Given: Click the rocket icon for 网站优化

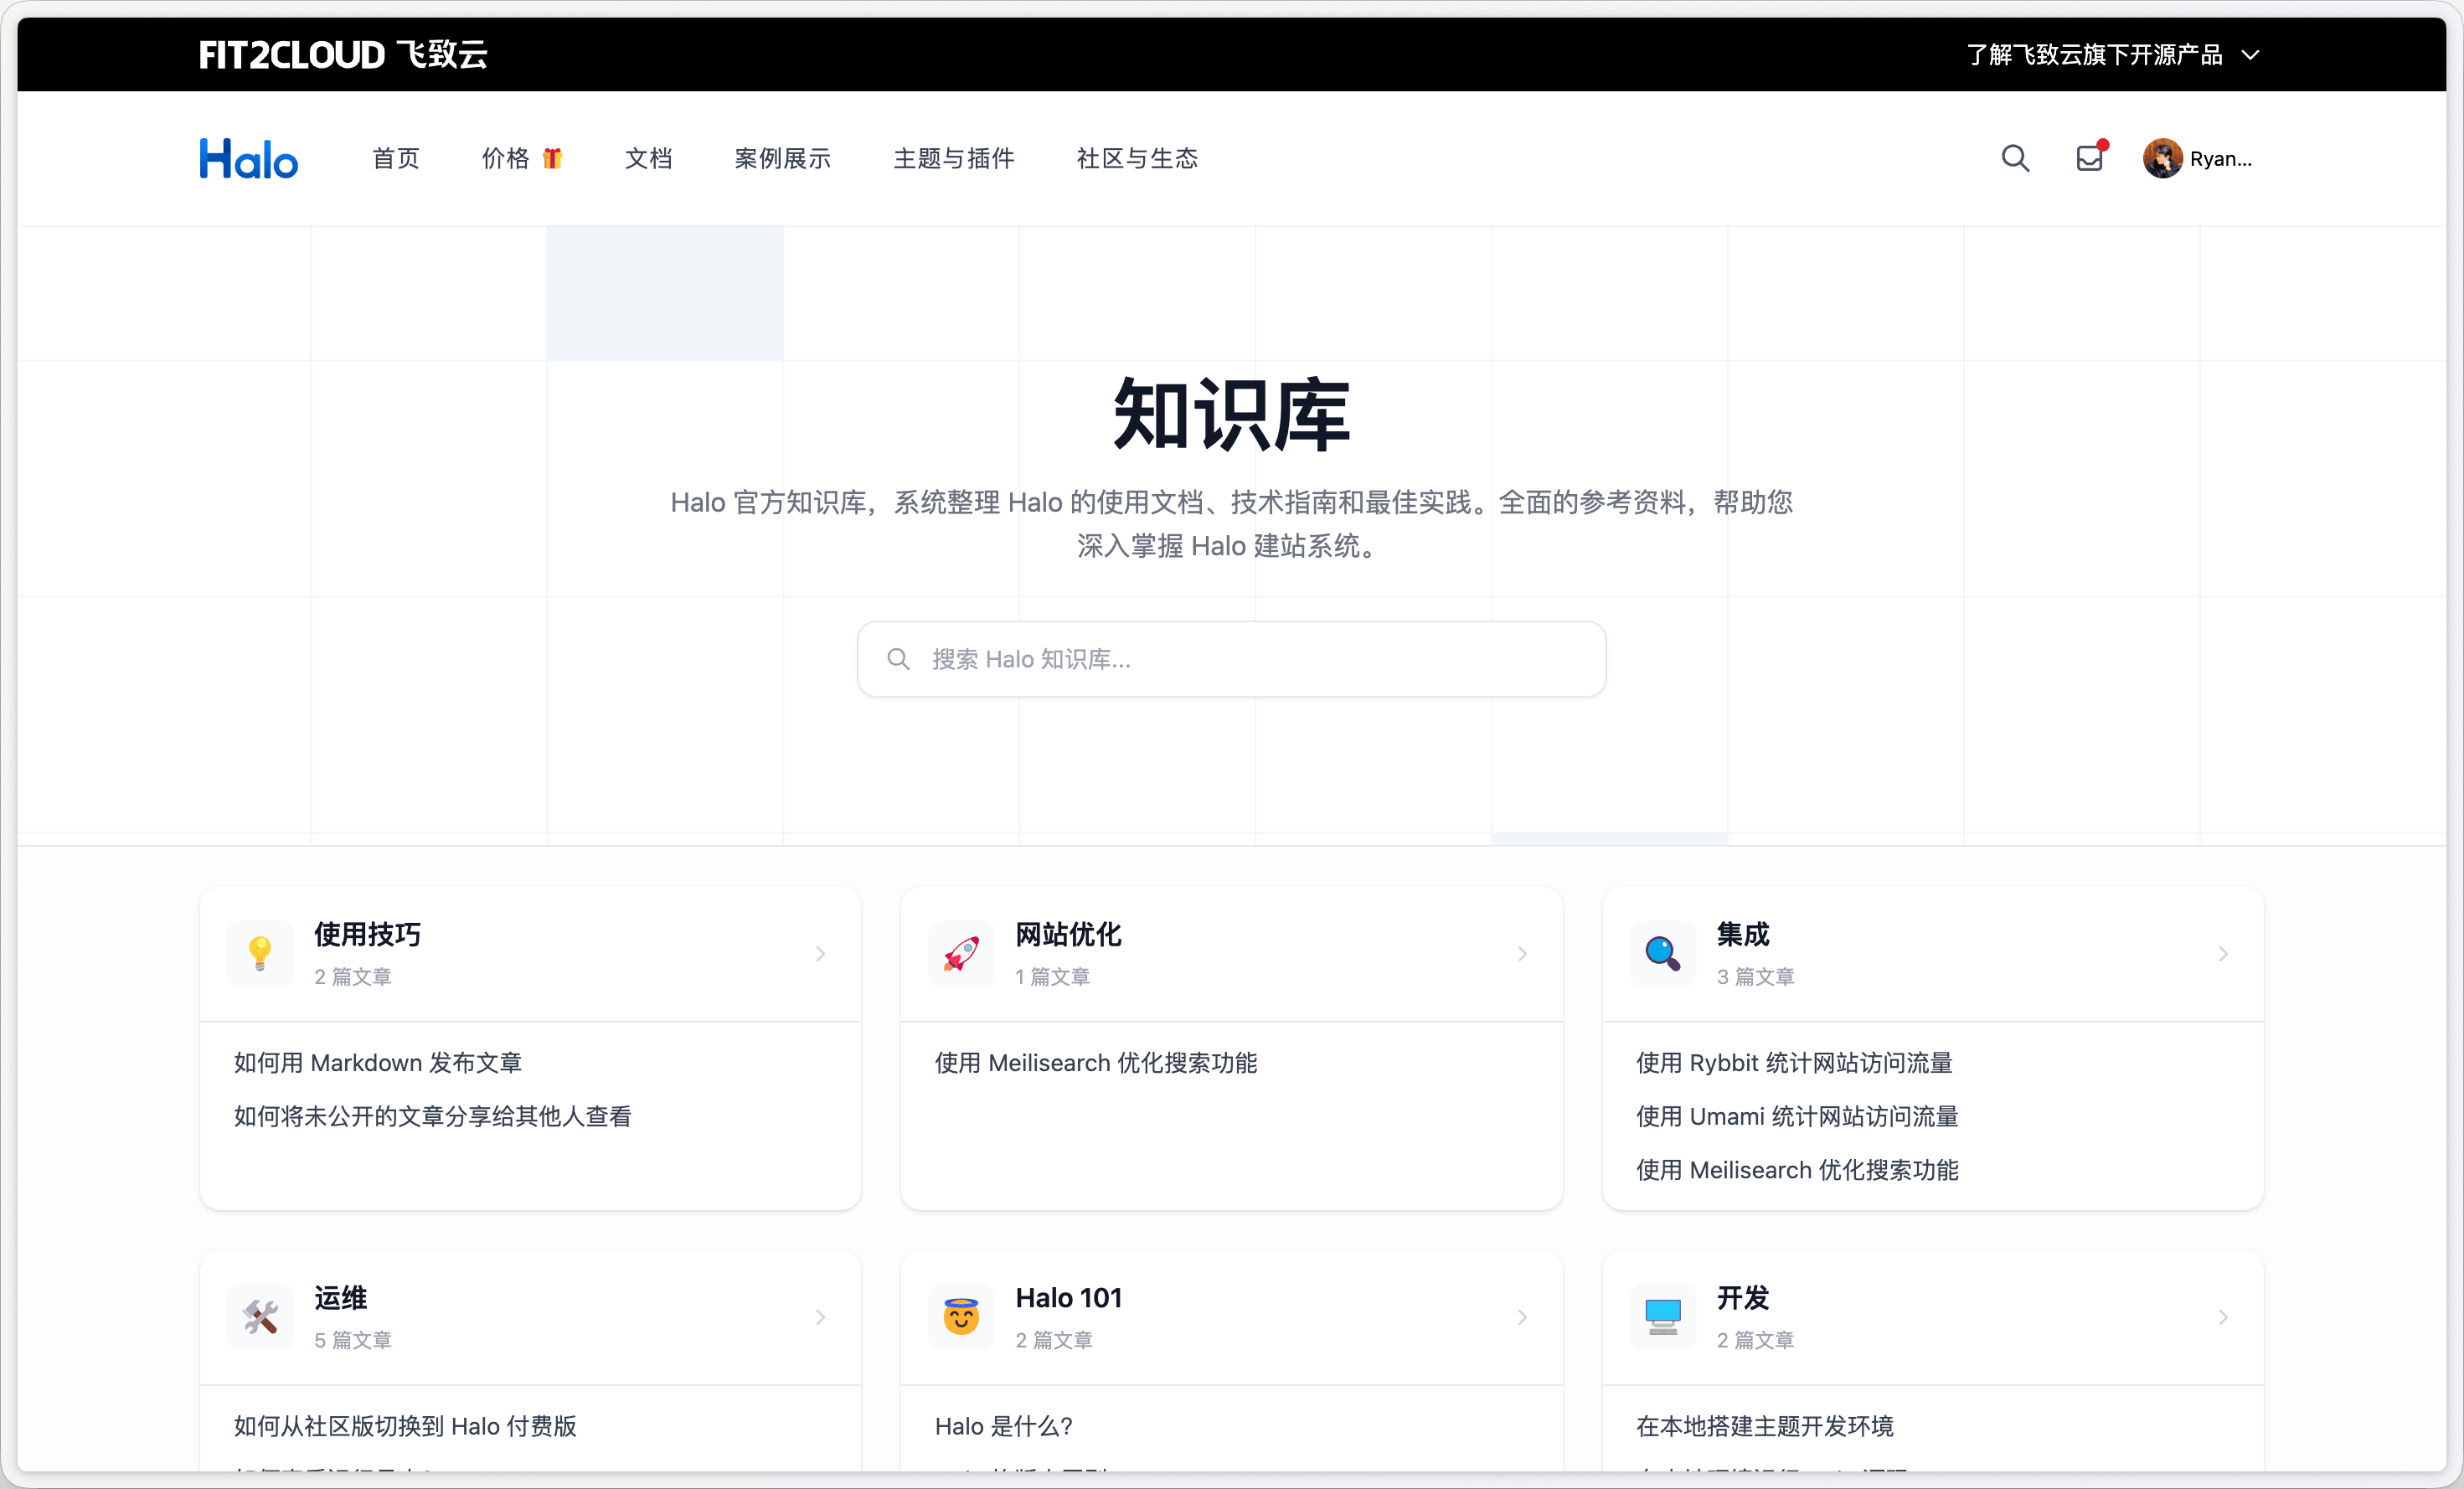Looking at the screenshot, I should pos(961,953).
